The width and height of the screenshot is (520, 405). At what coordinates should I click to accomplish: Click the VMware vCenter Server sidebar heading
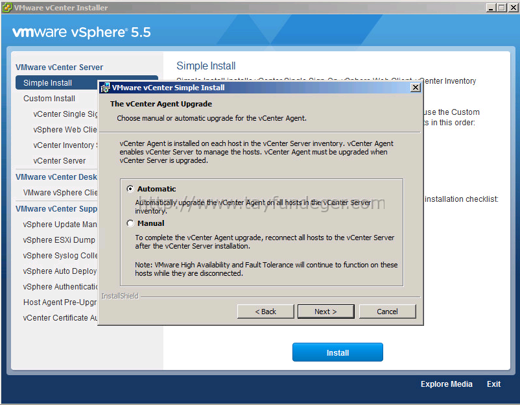coord(60,67)
